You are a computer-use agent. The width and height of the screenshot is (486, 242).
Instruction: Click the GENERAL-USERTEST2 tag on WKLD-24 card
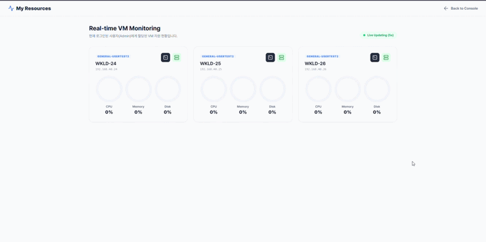(113, 57)
